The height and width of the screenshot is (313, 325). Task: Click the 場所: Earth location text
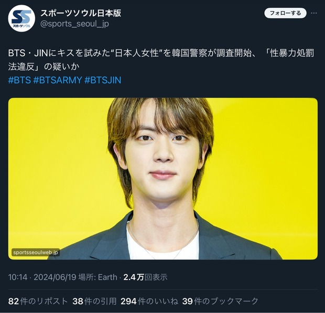tap(97, 277)
